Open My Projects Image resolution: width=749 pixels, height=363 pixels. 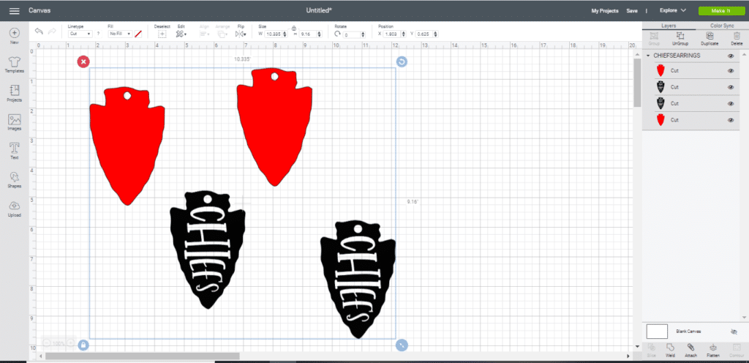tap(605, 11)
